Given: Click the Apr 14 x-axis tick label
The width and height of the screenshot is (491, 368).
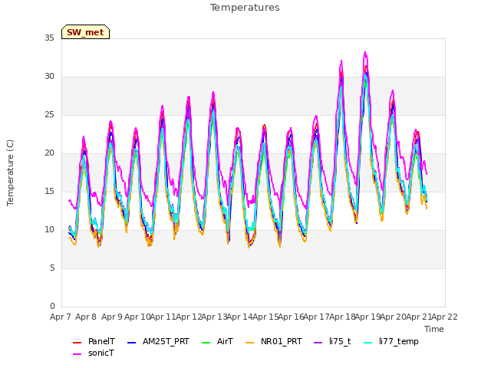Looking at the screenshot, I should [x=239, y=317].
